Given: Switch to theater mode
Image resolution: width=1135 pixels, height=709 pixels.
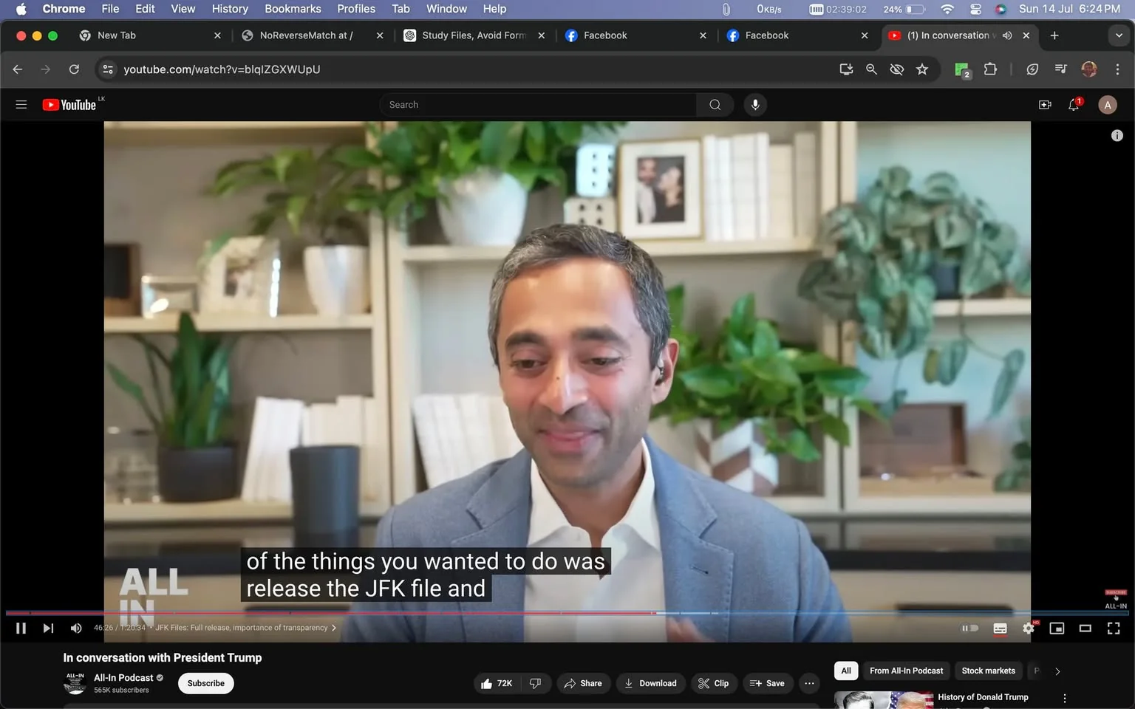Looking at the screenshot, I should coord(1085,628).
